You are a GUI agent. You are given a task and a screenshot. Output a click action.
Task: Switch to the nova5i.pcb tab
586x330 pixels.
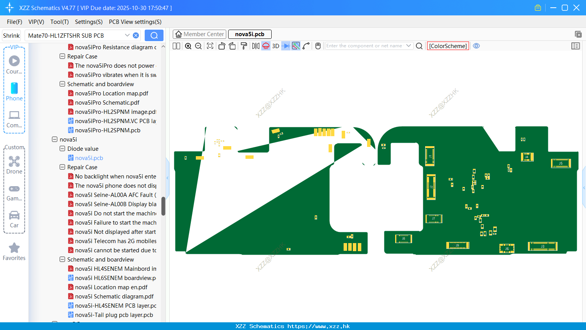tap(250, 34)
